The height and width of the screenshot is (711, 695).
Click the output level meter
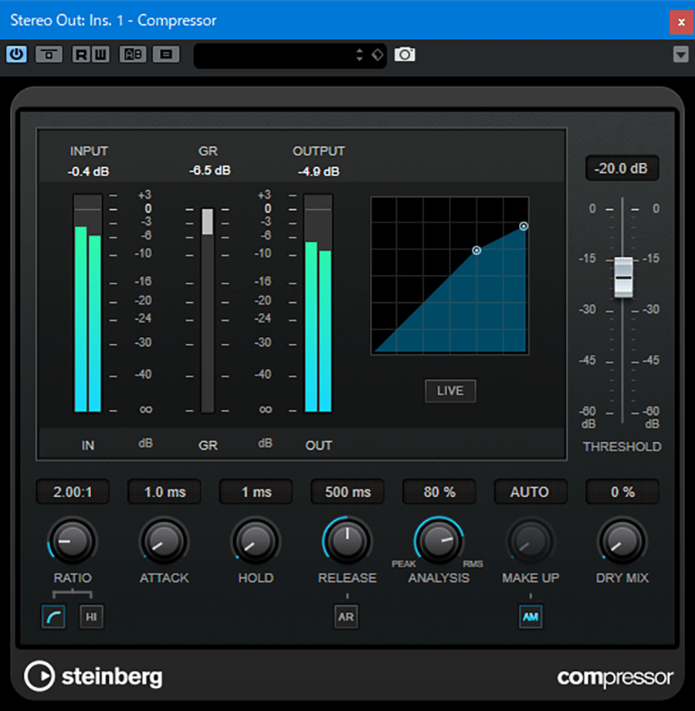(318, 304)
